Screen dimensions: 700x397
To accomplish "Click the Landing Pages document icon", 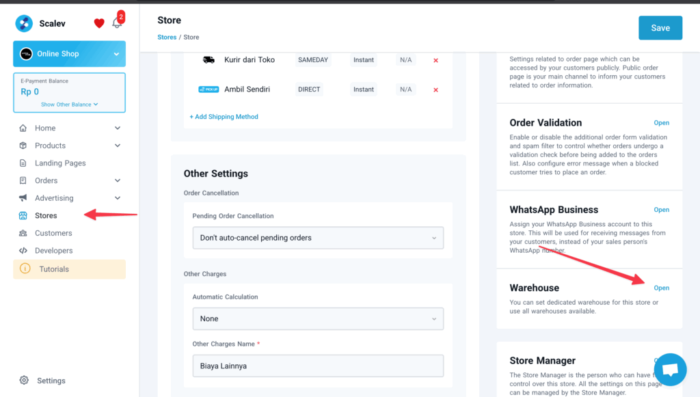I will 23,163.
